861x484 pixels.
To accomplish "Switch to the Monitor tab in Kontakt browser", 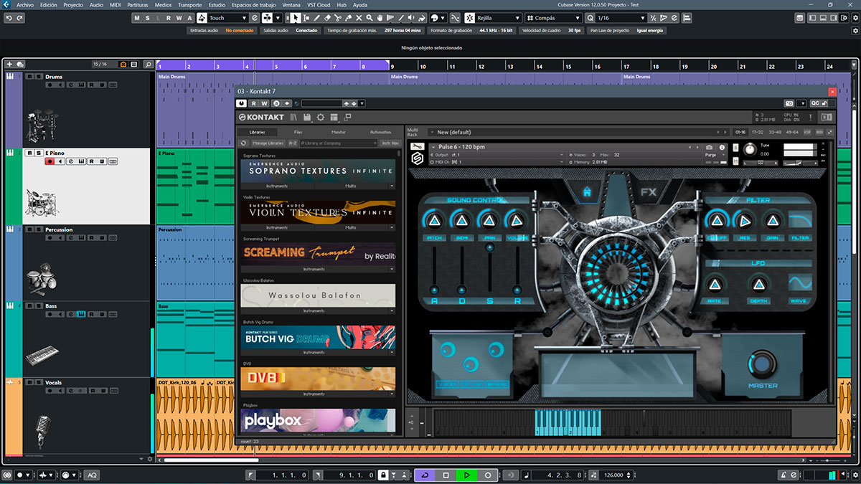I will 339,132.
